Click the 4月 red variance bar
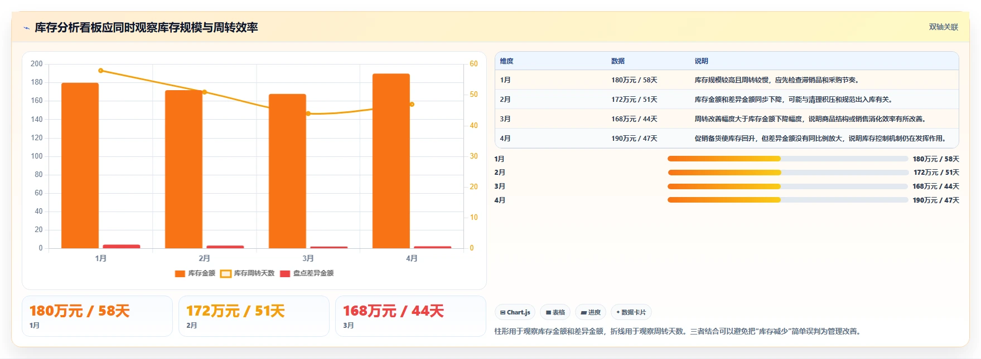The image size is (981, 359). [x=433, y=247]
